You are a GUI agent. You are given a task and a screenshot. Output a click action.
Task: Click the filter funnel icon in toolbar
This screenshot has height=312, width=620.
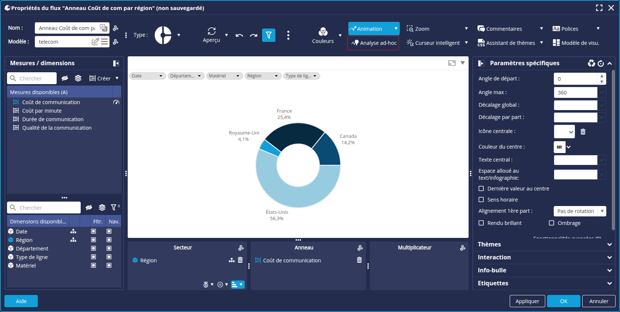click(268, 35)
